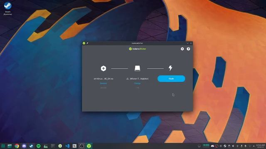
Task: Open the X-logo app in taskbar
Action: point(74,146)
